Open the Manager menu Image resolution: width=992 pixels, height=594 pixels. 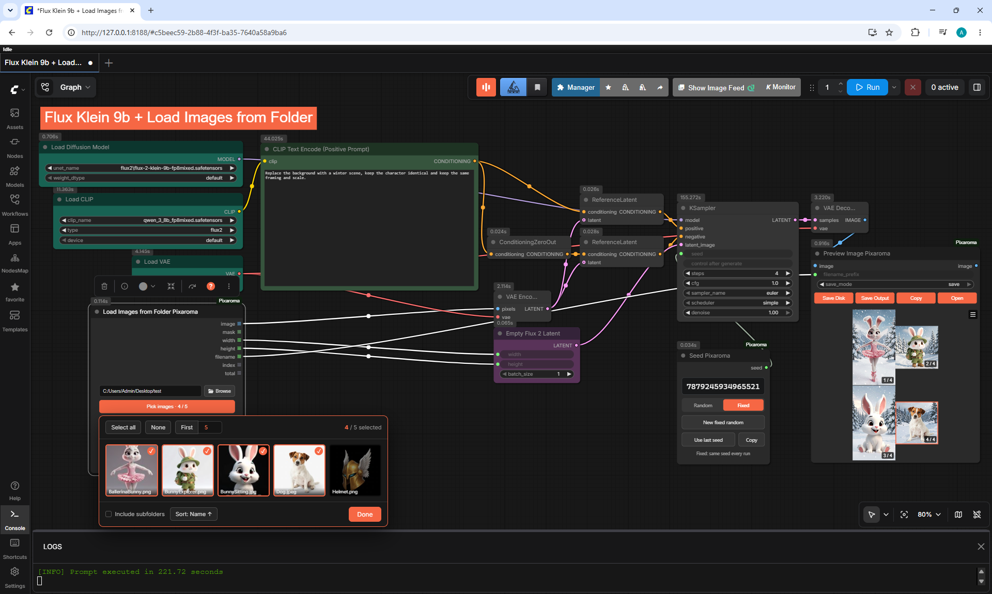coord(576,87)
